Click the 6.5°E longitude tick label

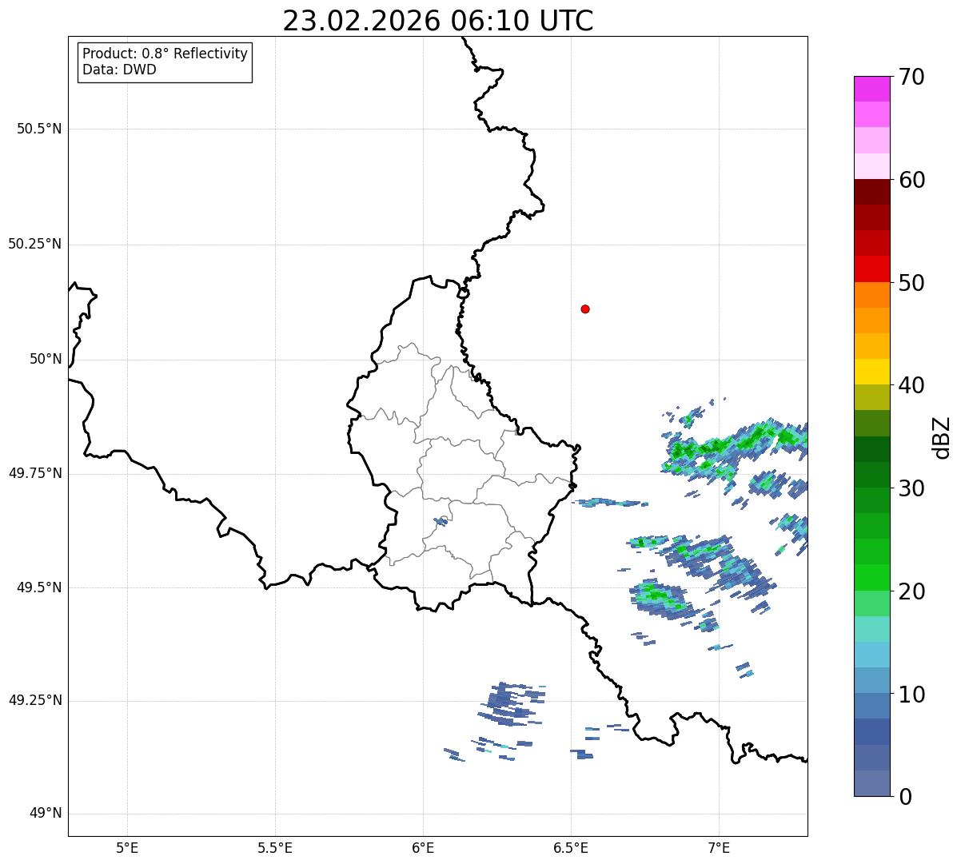(571, 846)
